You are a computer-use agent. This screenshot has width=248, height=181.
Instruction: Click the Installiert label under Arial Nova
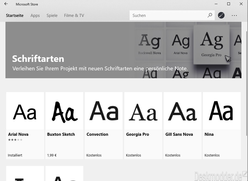[x=15, y=155]
